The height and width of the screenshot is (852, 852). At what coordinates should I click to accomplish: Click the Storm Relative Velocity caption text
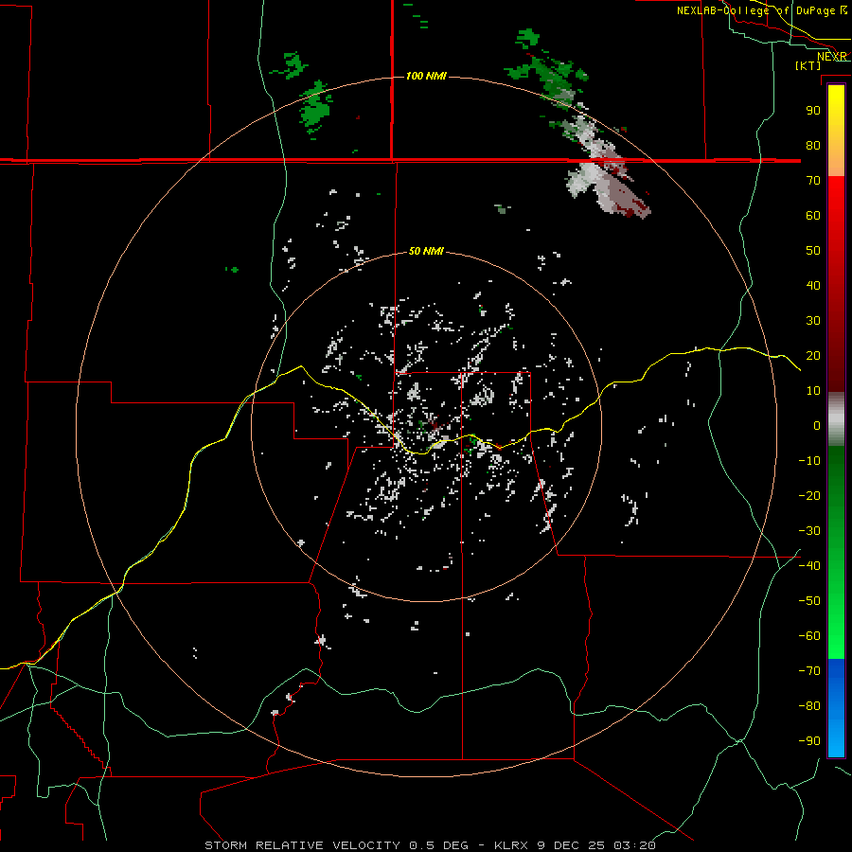[430, 845]
